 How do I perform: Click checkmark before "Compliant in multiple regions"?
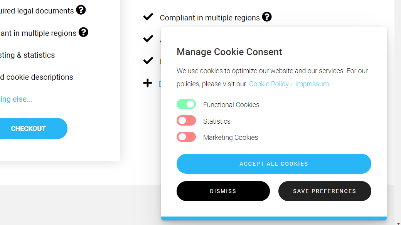(x=148, y=17)
